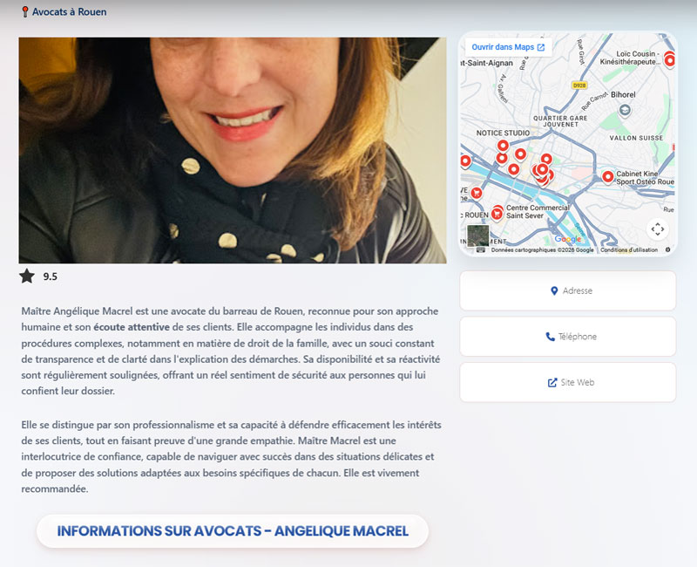Click the 9.5 rating score
Viewport: 697px width, 567px height.
point(51,277)
